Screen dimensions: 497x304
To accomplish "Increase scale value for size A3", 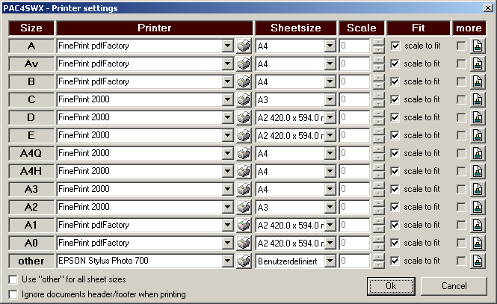I will (378, 186).
